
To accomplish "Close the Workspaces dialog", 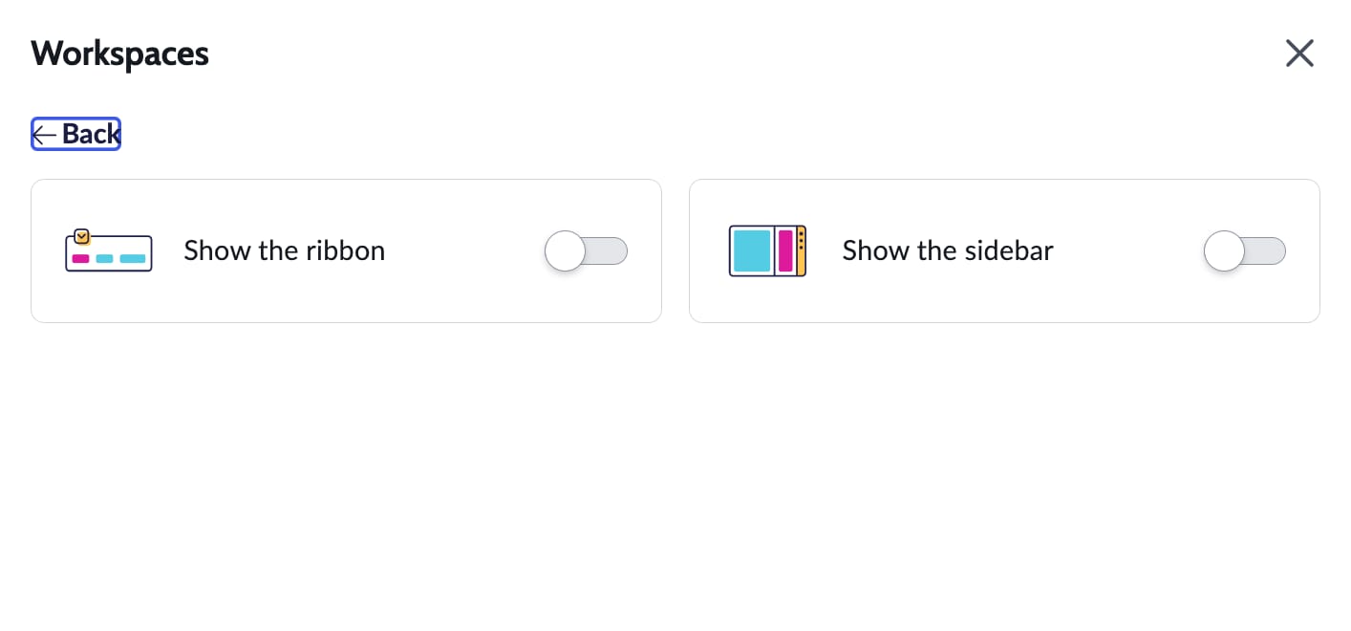I will coord(1299,54).
